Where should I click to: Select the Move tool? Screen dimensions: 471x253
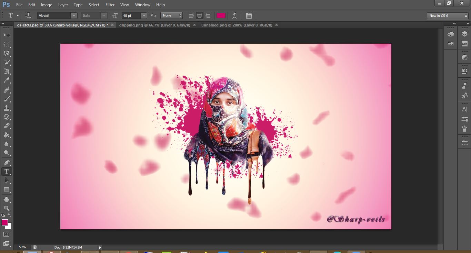coord(7,35)
